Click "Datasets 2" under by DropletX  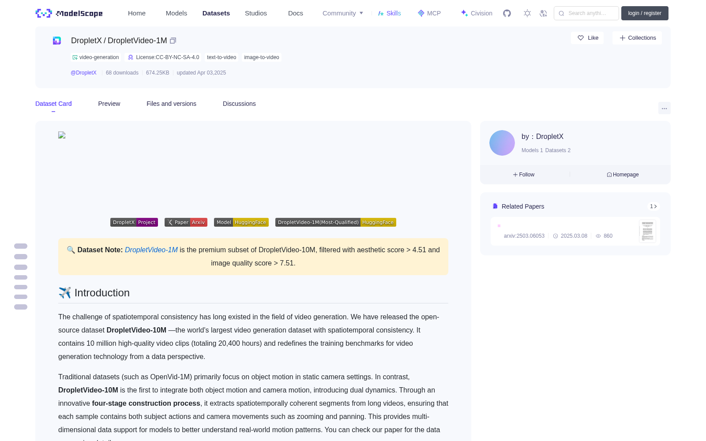[x=558, y=150]
